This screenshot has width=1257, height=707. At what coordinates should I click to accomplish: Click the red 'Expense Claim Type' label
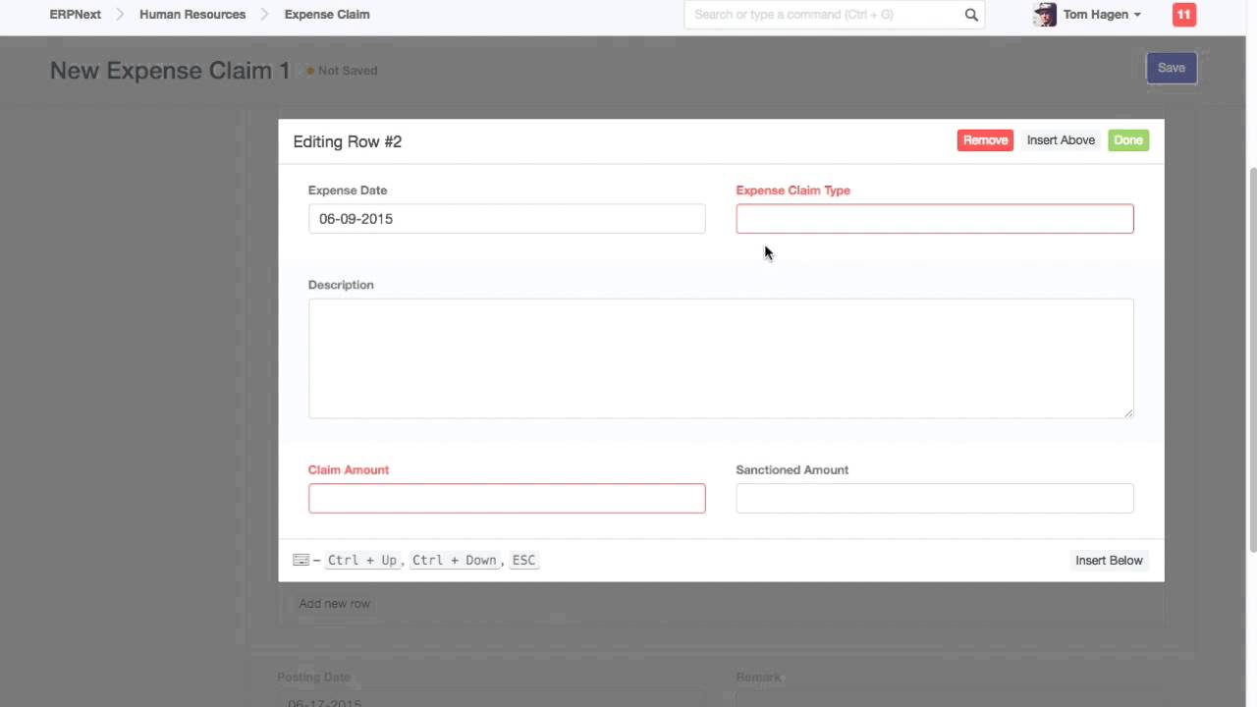[792, 190]
